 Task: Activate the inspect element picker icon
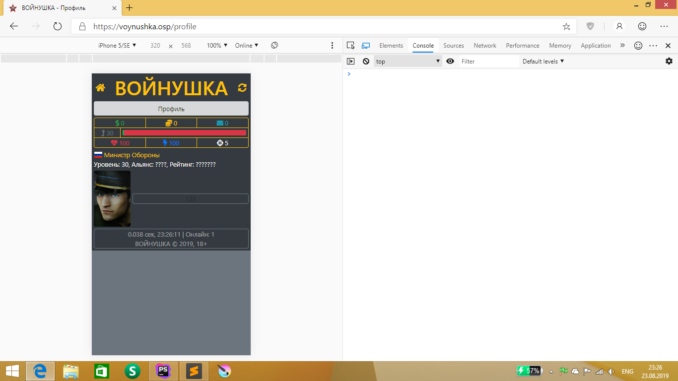click(x=350, y=46)
